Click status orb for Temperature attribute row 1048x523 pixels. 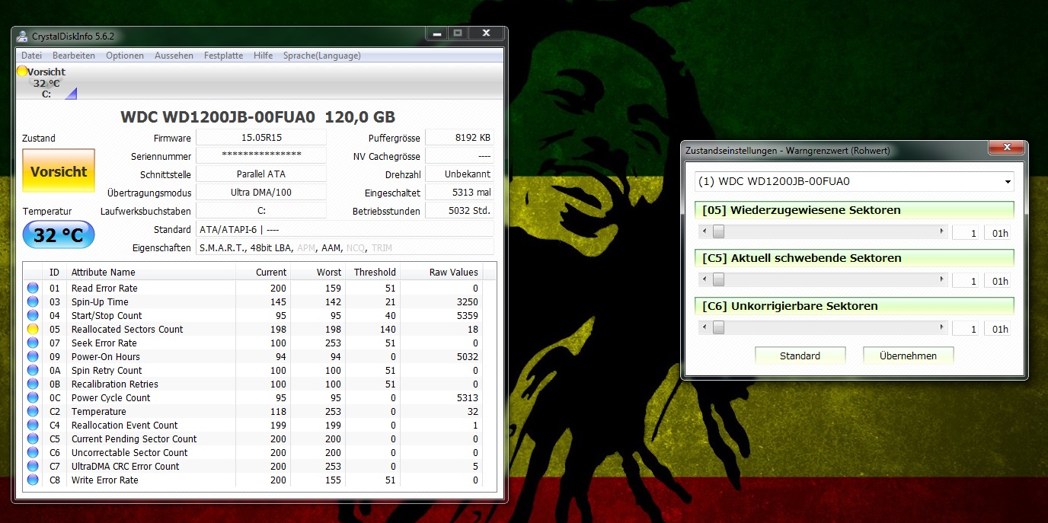point(33,411)
